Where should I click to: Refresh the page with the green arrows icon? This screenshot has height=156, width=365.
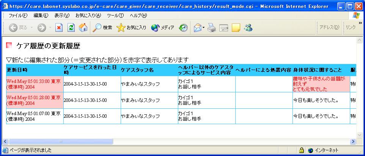pyautogui.click(x=71, y=28)
